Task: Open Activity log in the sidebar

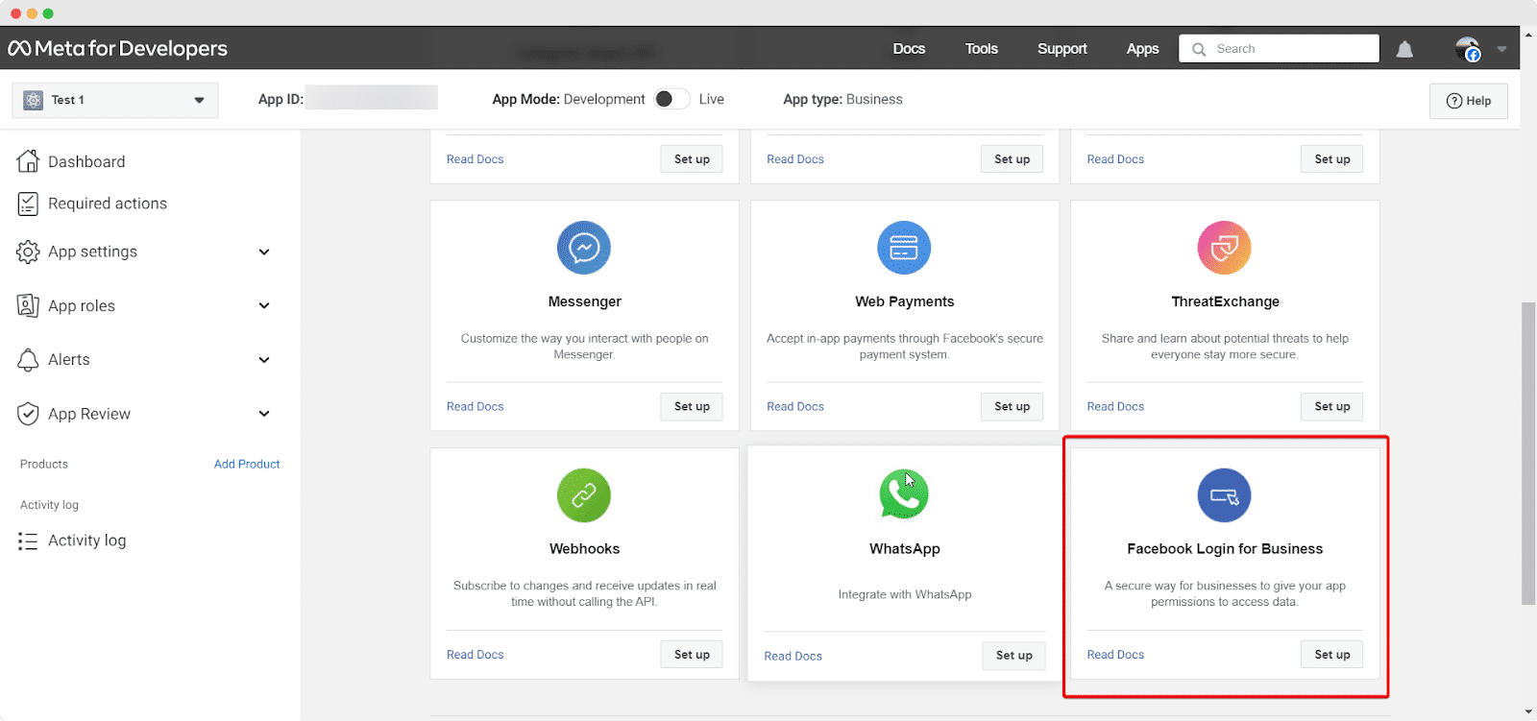Action: pyautogui.click(x=87, y=541)
